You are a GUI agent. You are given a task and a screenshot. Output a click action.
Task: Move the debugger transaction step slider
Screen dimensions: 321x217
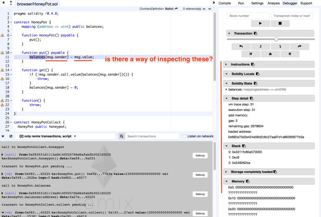276,39
